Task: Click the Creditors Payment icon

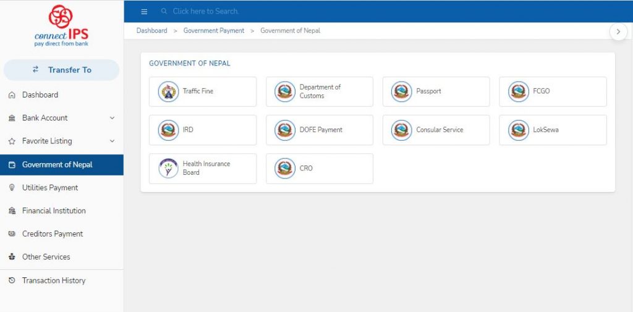Action: point(12,234)
